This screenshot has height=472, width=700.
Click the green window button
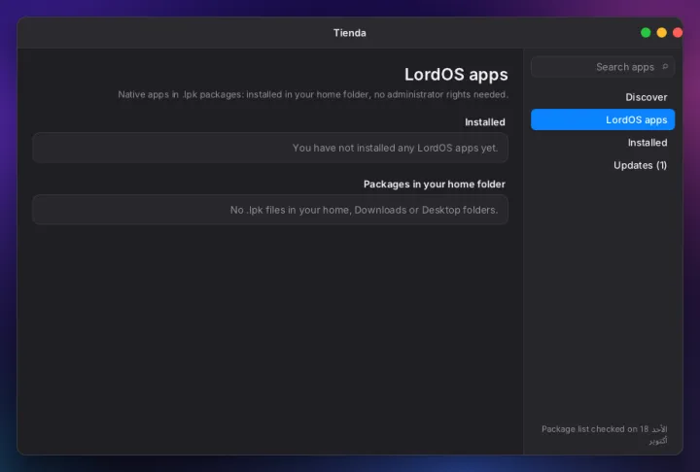[x=646, y=33]
